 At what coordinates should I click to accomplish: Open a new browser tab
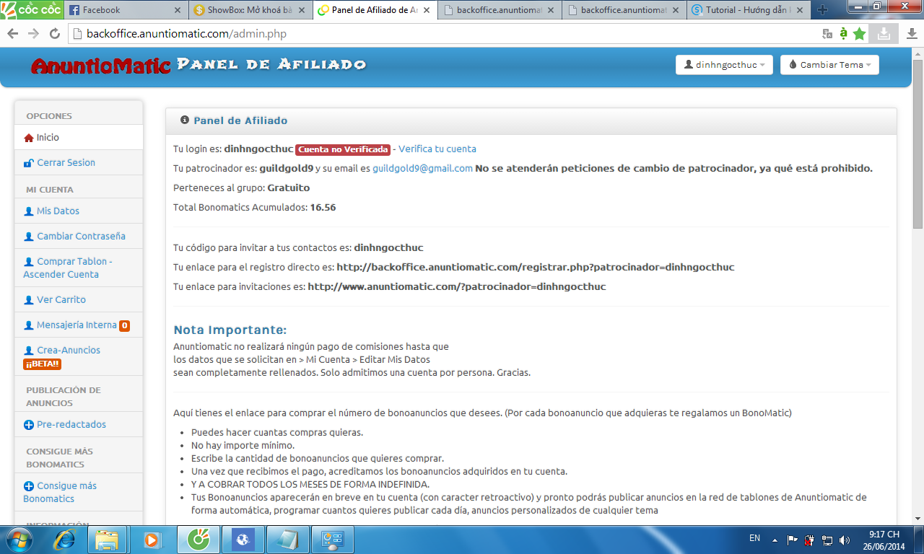pyautogui.click(x=822, y=10)
